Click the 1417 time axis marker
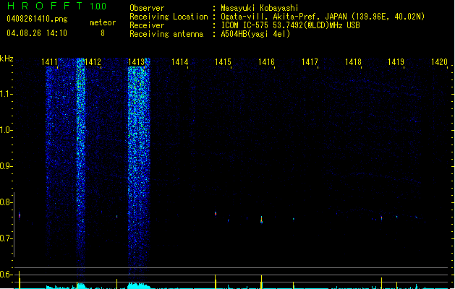Viewport: 455px width, 289px height. tap(310, 62)
